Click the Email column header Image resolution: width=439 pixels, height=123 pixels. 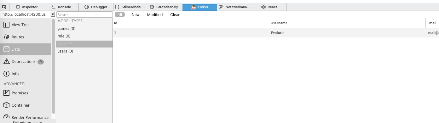(x=432, y=23)
